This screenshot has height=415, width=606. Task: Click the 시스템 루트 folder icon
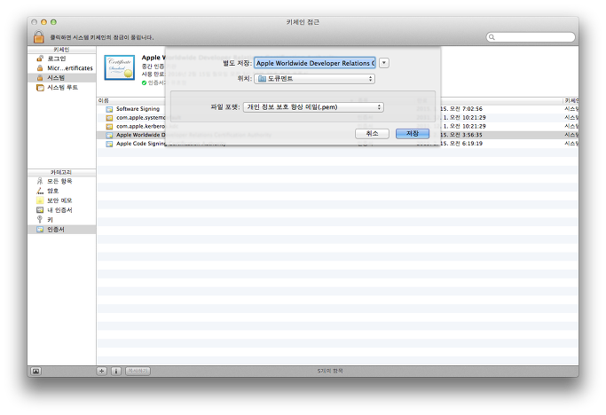(40, 88)
